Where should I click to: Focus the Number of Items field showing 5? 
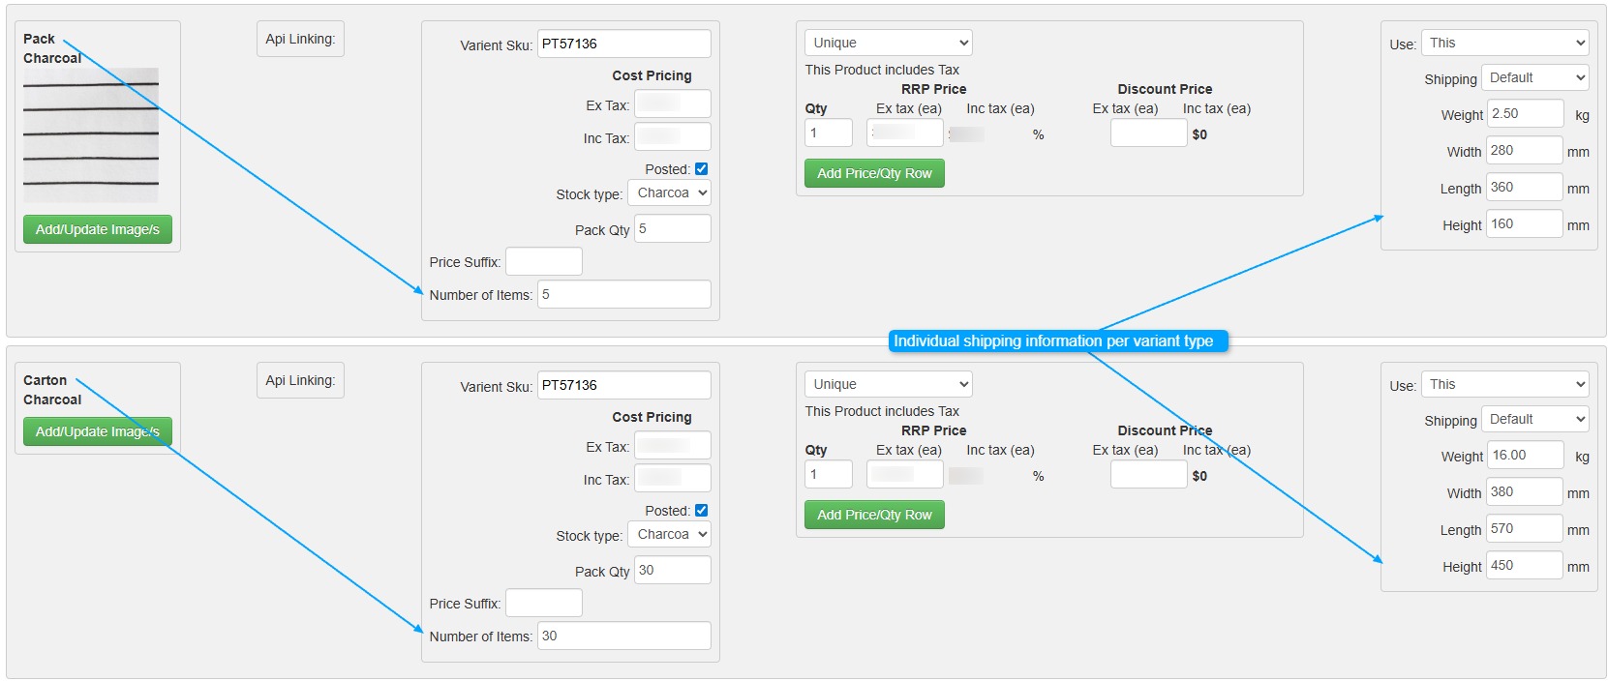(x=623, y=295)
